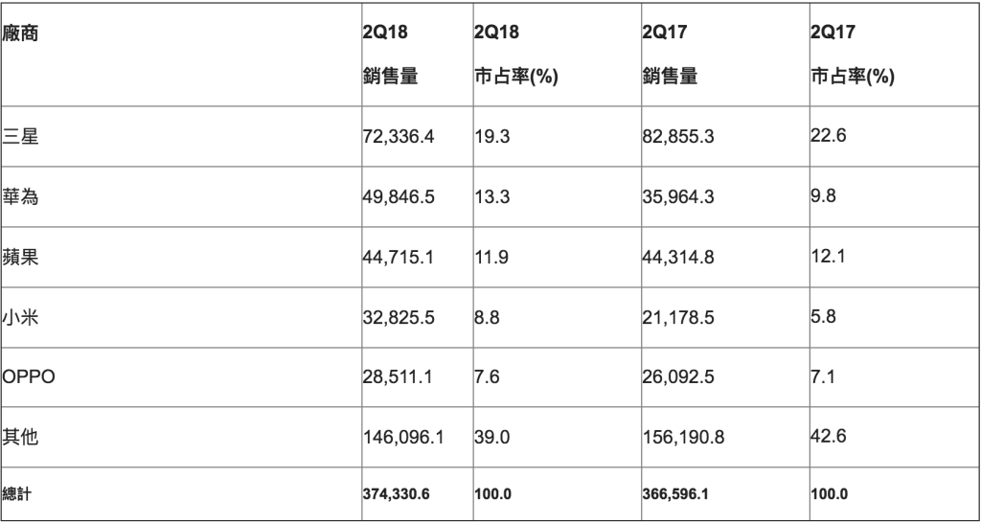
Task: Click Huawei's 2Q17 sales value 35,964.3
Action: tap(679, 197)
